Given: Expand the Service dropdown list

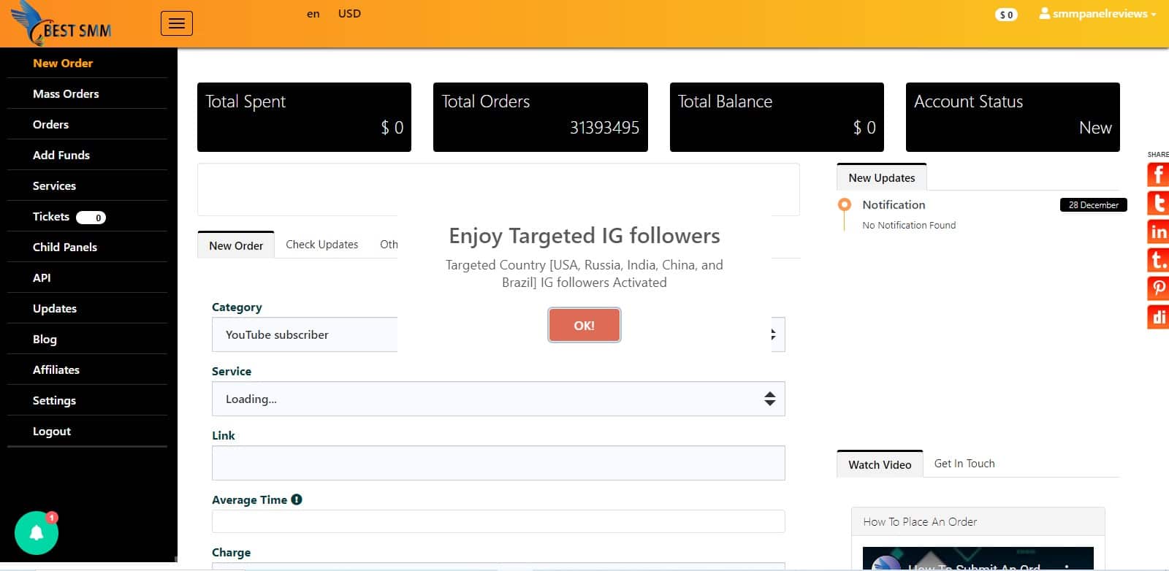Looking at the screenshot, I should [x=498, y=399].
